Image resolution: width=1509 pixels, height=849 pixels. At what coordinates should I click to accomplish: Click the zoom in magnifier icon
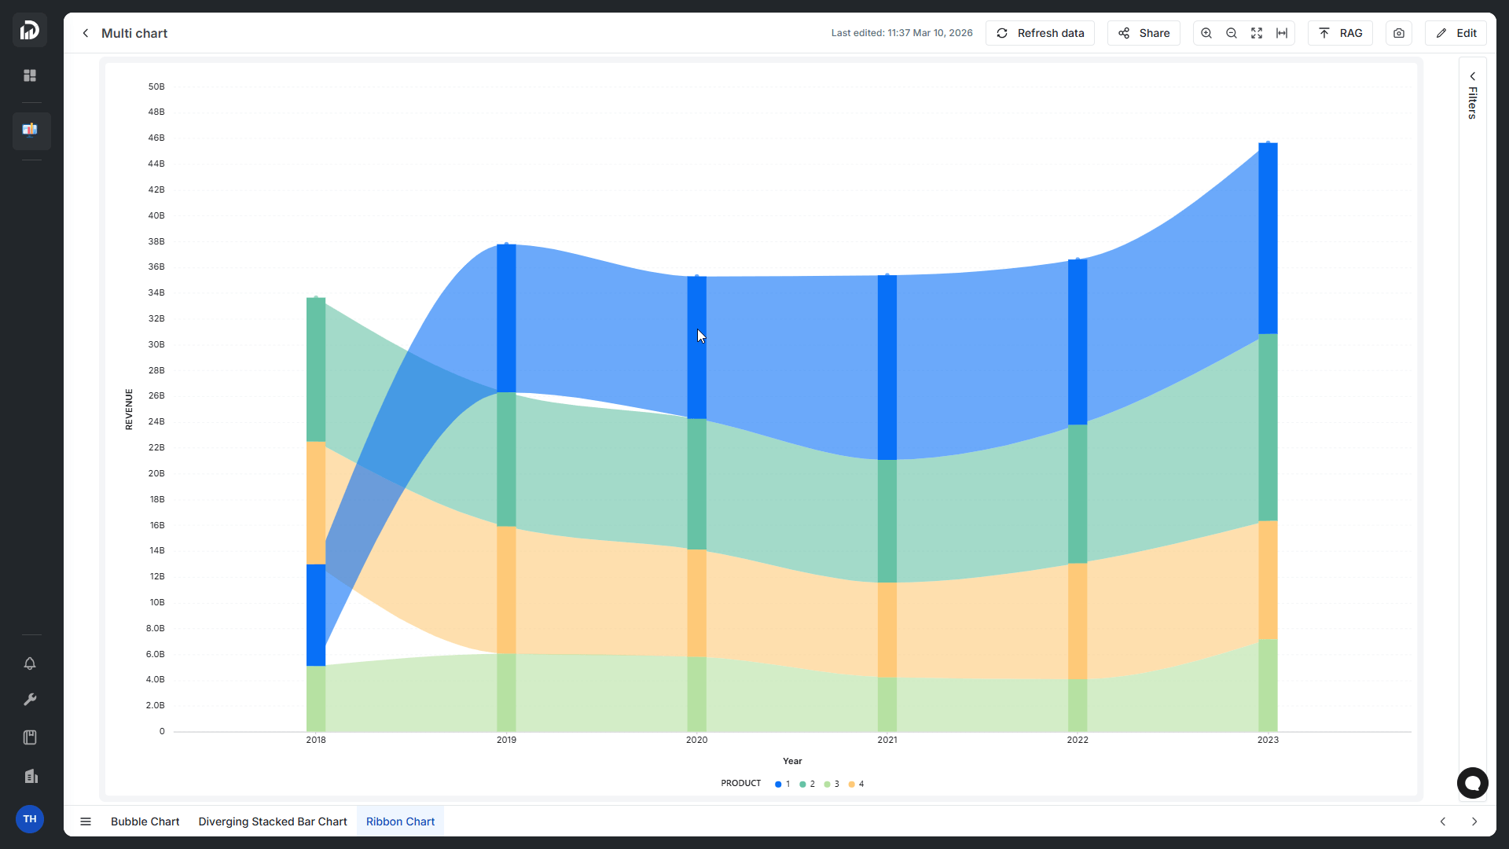(1206, 33)
